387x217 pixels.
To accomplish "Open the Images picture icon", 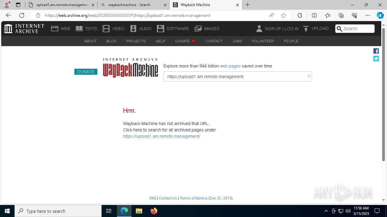I will click(x=198, y=29).
